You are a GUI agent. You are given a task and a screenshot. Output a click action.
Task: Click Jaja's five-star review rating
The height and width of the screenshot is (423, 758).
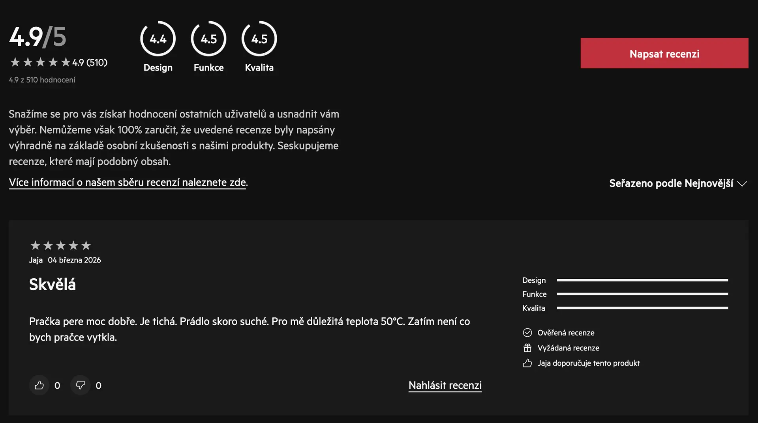pos(60,246)
